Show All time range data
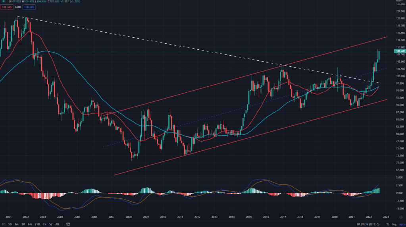This screenshot has width=406, height=227. pos(57,224)
